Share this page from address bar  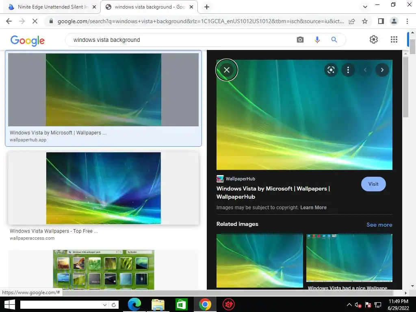(352, 21)
